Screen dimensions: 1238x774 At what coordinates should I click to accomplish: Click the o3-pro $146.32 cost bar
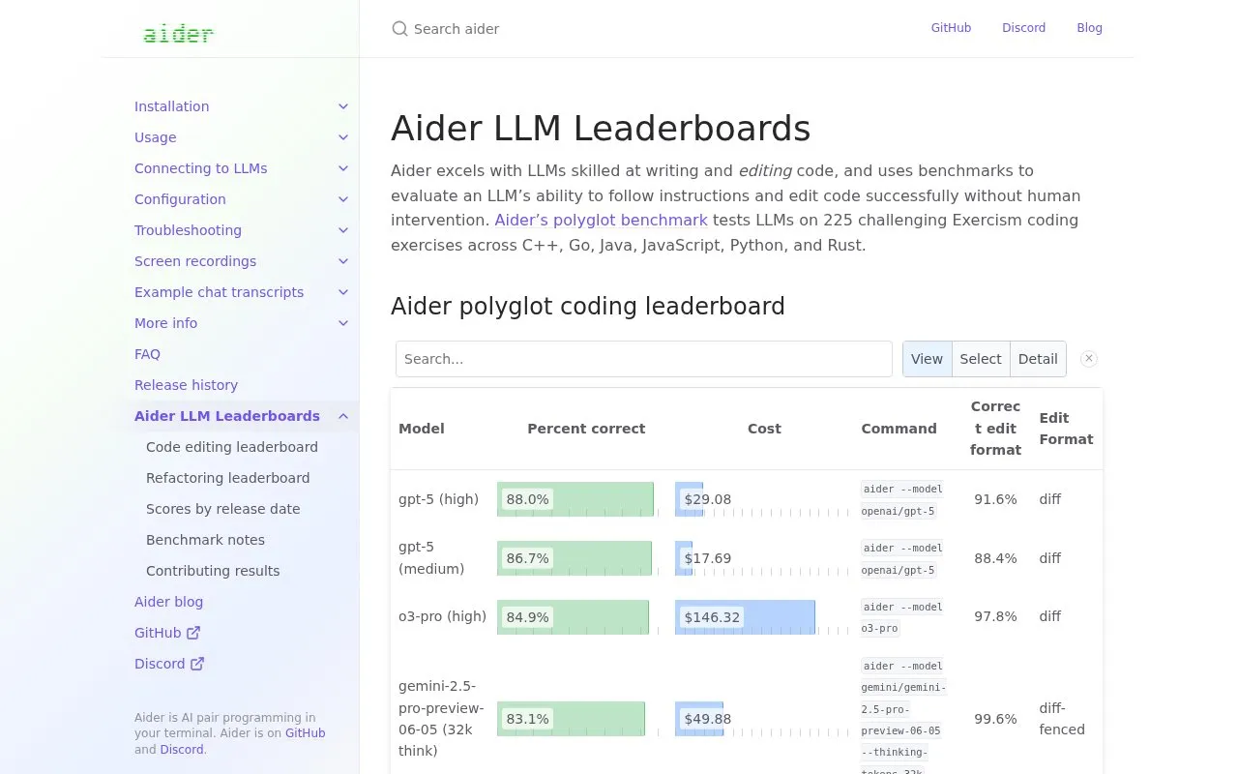click(x=745, y=616)
